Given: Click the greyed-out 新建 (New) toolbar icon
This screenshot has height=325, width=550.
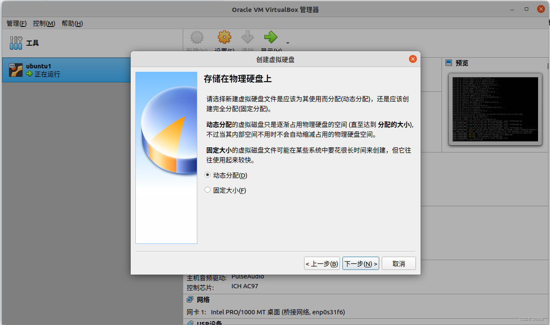Looking at the screenshot, I should point(196,38).
